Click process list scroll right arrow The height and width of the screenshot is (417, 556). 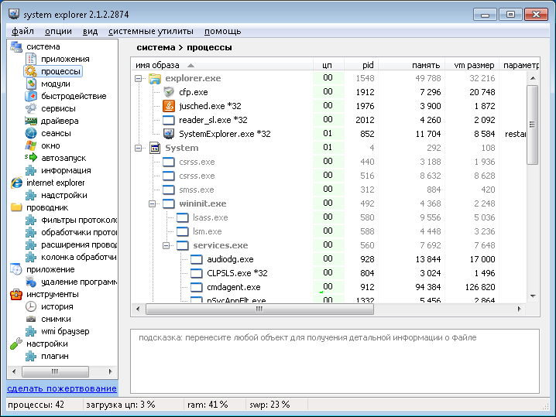pos(519,309)
